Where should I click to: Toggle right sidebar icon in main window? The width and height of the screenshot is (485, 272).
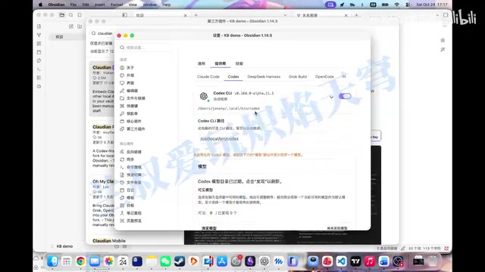[x=446, y=15]
